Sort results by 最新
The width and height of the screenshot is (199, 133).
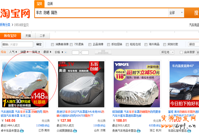47,52
